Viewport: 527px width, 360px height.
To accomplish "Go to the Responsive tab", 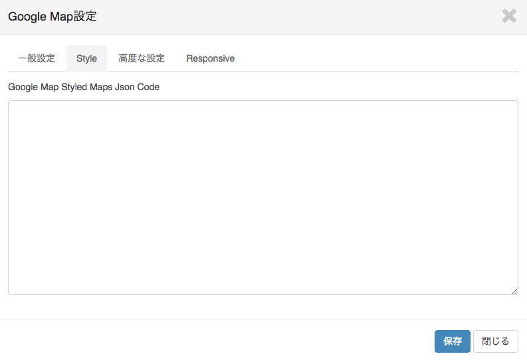I will pyautogui.click(x=211, y=58).
